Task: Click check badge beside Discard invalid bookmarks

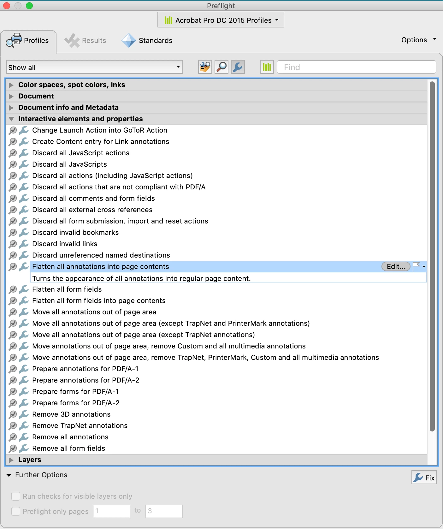Action: [13, 232]
